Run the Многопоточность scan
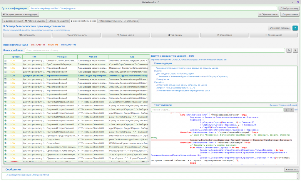The width and height of the screenshot is (301, 181). (76, 35)
